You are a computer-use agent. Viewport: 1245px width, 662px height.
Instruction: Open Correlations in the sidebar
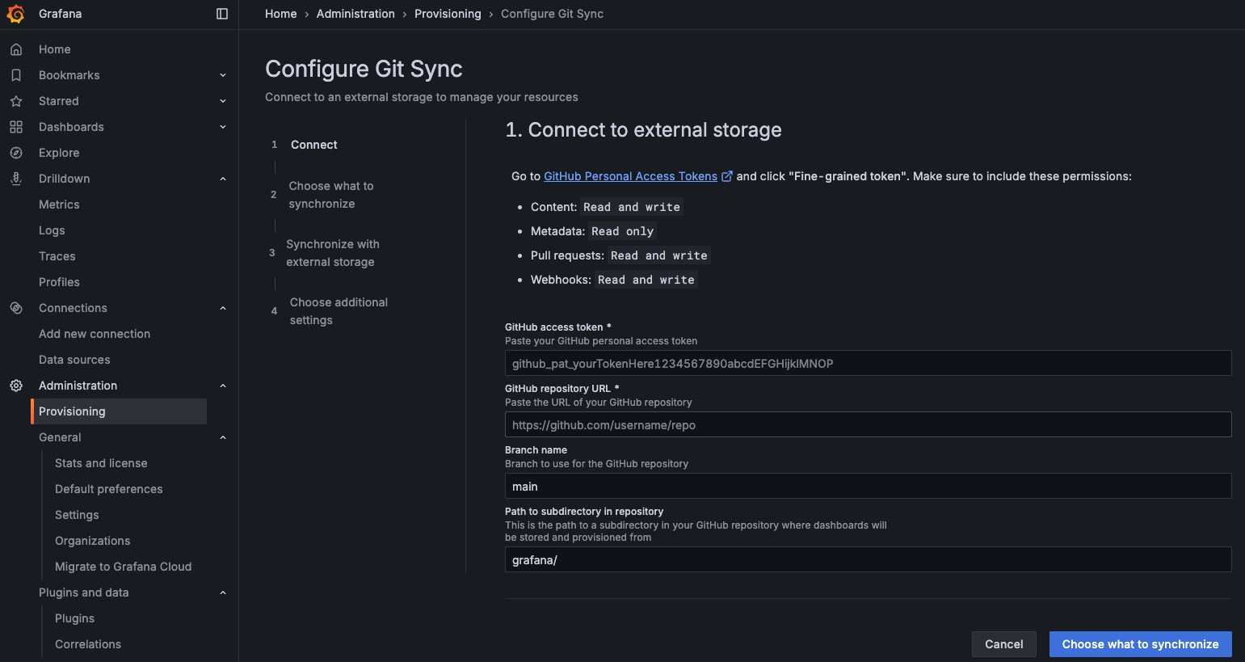[x=88, y=644]
